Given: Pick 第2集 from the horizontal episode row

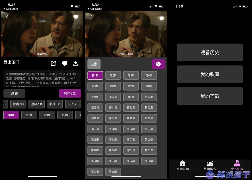Looking at the screenshot, I should [29, 115].
